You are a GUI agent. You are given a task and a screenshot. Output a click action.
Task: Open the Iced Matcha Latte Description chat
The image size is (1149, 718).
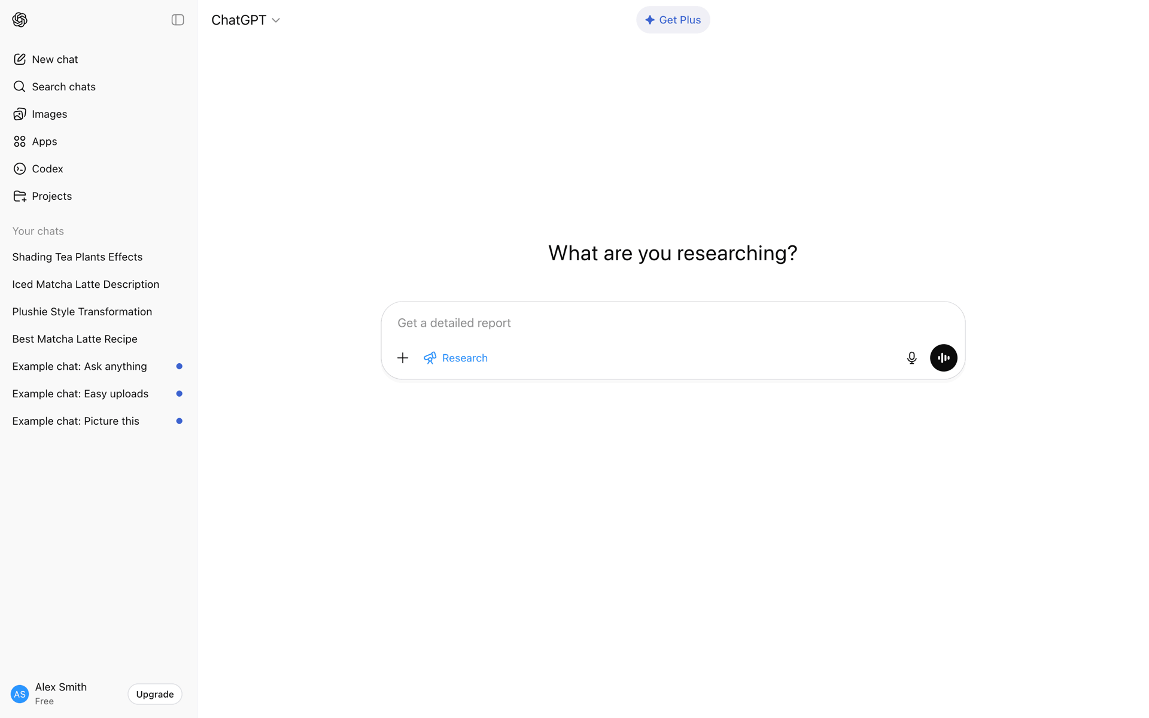coord(98,284)
